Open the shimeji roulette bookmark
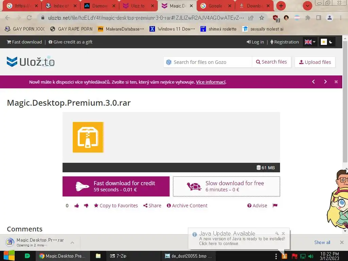The height and width of the screenshot is (261, 348). (x=219, y=29)
